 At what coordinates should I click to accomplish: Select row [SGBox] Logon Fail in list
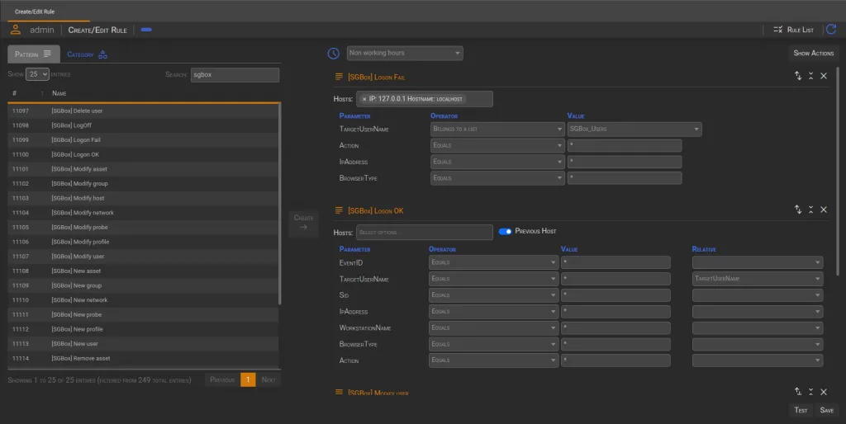[143, 140]
